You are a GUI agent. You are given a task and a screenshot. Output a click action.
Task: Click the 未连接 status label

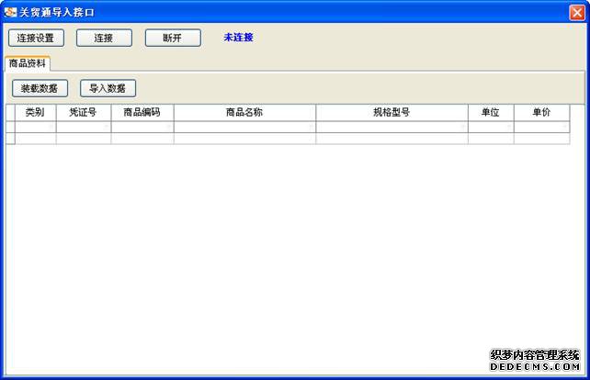pos(238,38)
